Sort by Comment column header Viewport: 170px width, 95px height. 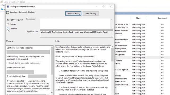(x=162, y=18)
